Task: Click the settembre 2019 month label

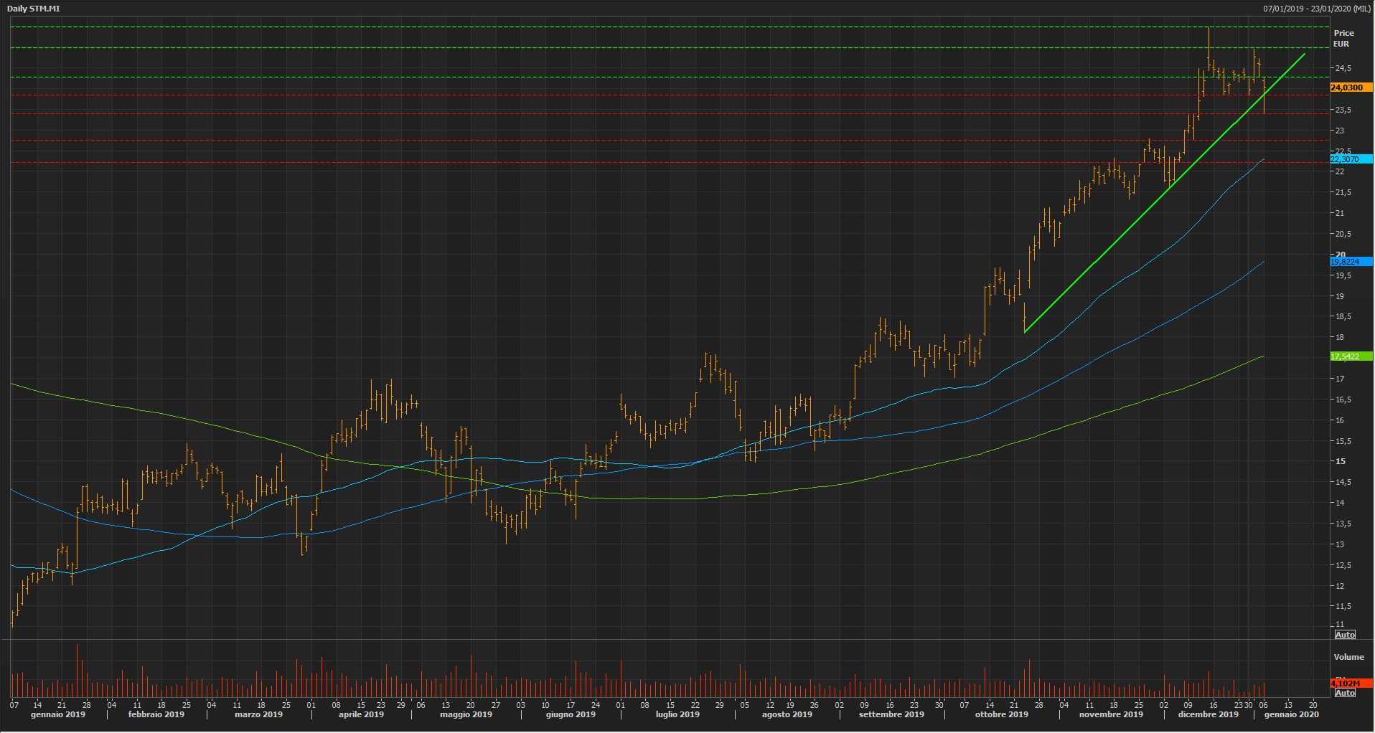Action: click(891, 714)
